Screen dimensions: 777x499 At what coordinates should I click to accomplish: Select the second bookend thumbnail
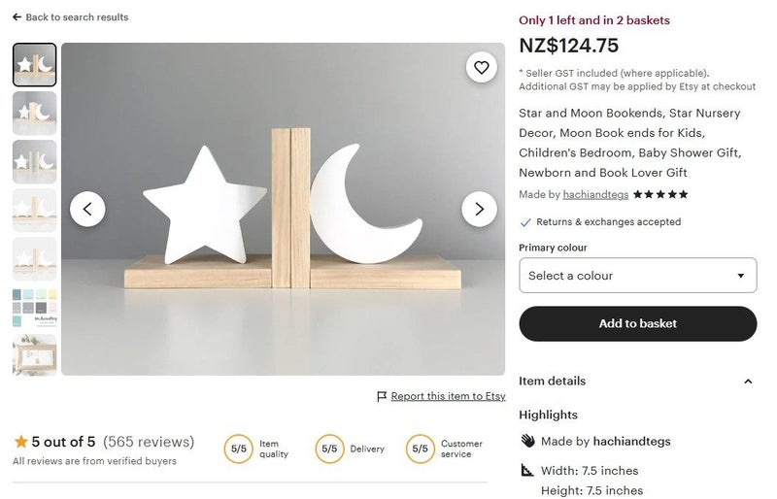(x=34, y=114)
